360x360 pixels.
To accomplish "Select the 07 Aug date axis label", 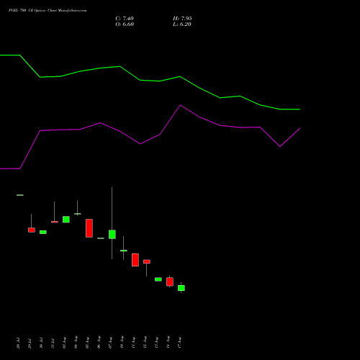I will tap(110, 343).
